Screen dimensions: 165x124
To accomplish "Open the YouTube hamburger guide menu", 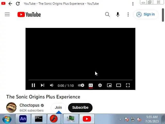I will point(7,14).
